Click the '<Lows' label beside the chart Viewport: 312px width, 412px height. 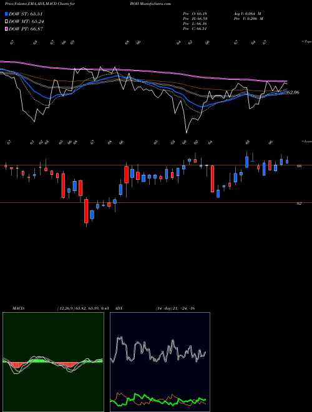(x=306, y=141)
